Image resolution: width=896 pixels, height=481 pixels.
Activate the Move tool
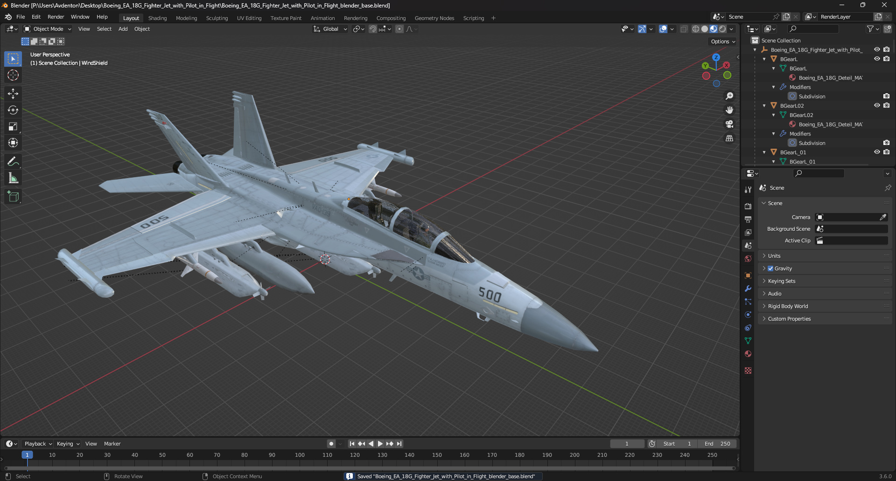coord(13,94)
